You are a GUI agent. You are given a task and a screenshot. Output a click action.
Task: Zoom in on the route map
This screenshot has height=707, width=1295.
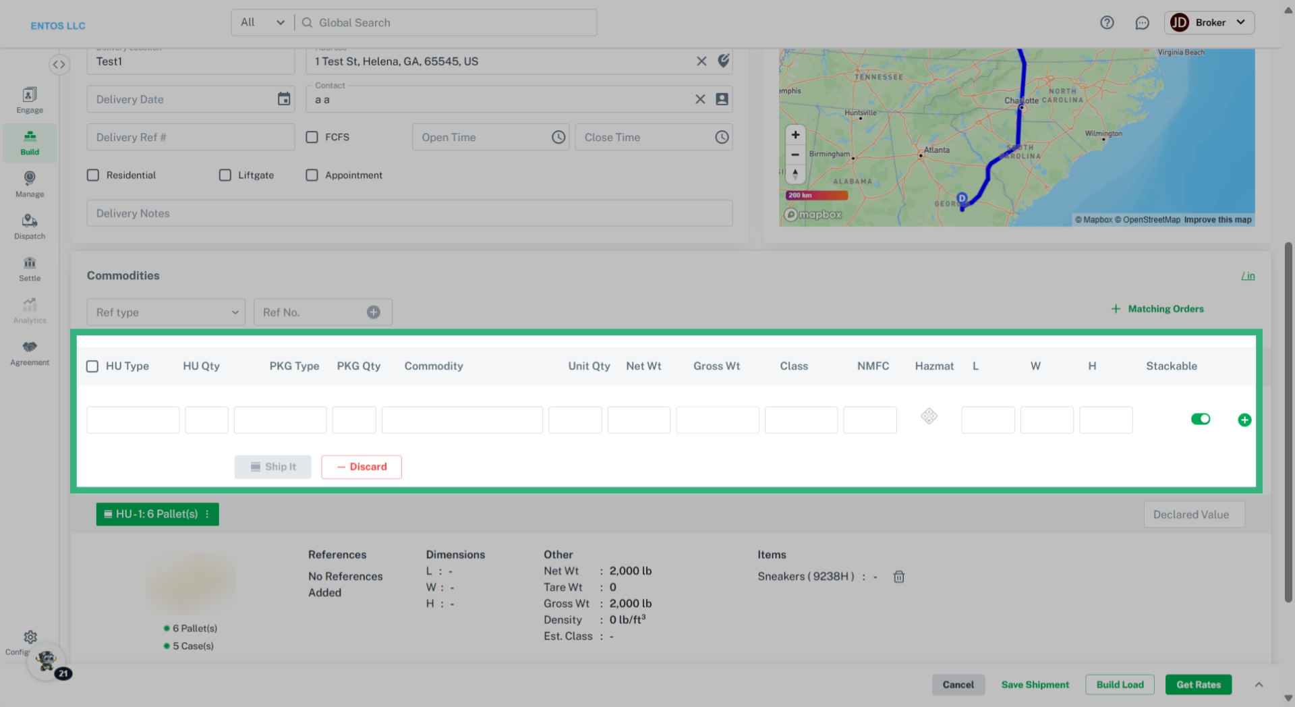tap(795, 135)
